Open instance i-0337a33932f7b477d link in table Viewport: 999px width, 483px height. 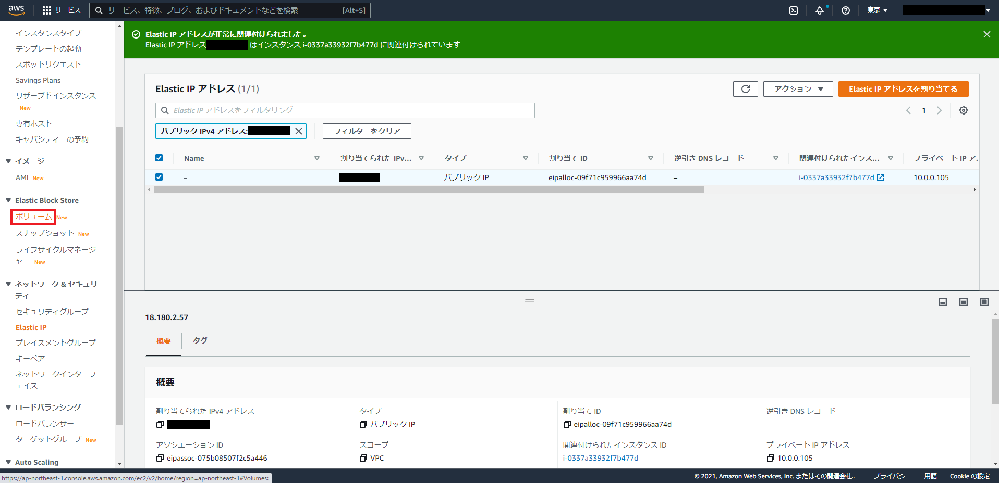836,177
